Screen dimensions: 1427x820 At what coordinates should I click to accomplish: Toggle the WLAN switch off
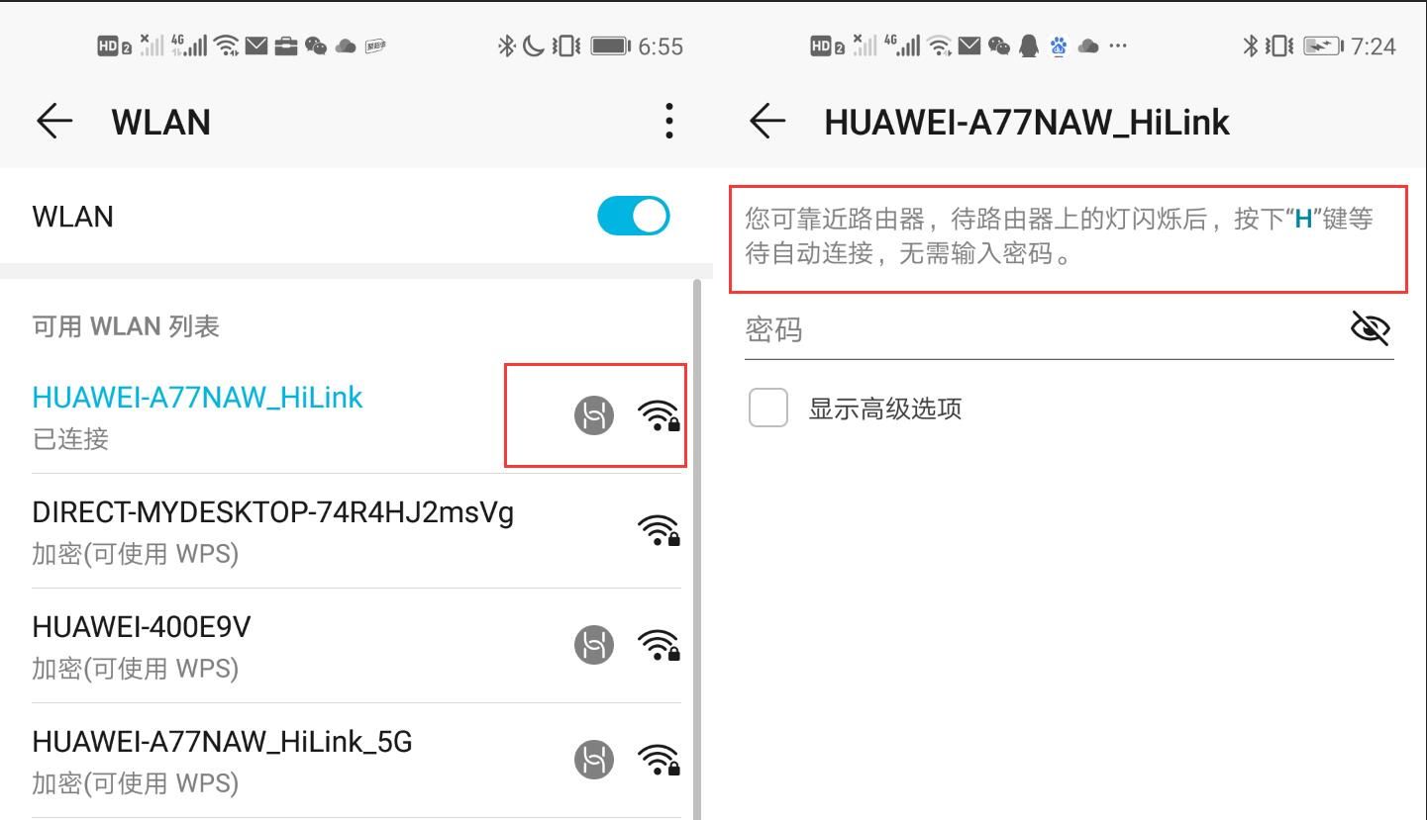click(x=634, y=216)
